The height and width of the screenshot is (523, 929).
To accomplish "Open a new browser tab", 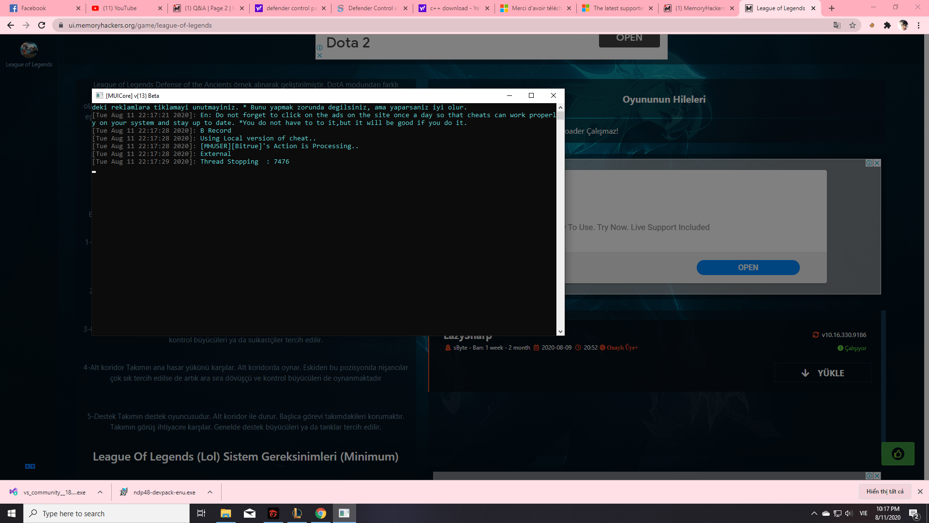I will click(x=832, y=8).
